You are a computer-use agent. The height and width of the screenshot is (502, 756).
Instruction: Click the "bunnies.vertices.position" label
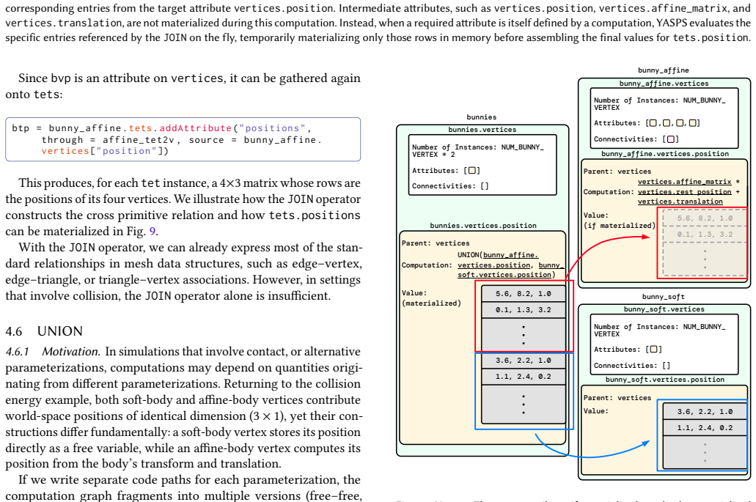click(483, 226)
